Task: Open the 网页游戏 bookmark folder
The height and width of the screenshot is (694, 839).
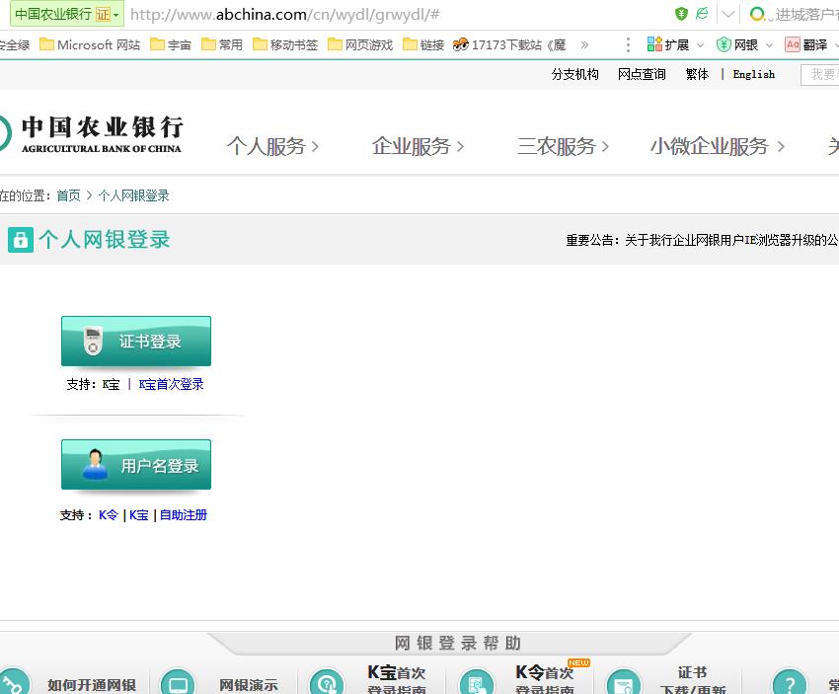Action: [360, 44]
